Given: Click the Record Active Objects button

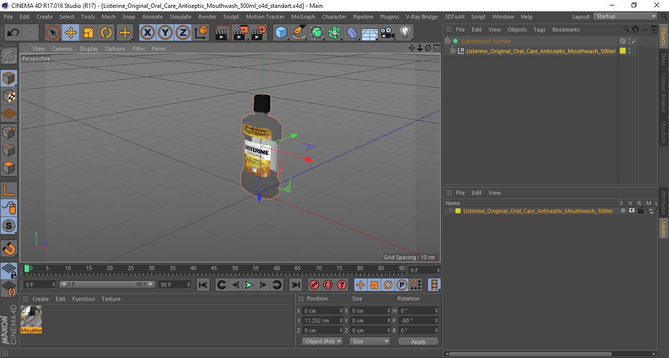Looking at the screenshot, I should tap(314, 285).
